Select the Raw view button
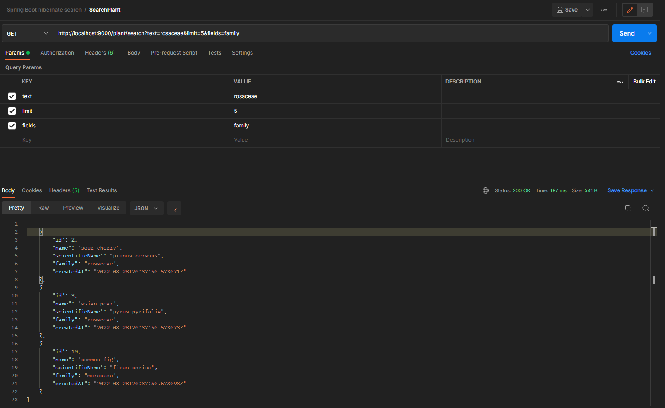Image resolution: width=665 pixels, height=408 pixels. pos(43,208)
